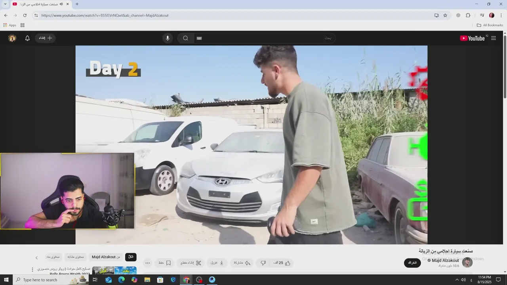Viewport: 507px width, 285px height.
Task: Open options for the recommended Rolls Royce video
Action: tap(32, 270)
